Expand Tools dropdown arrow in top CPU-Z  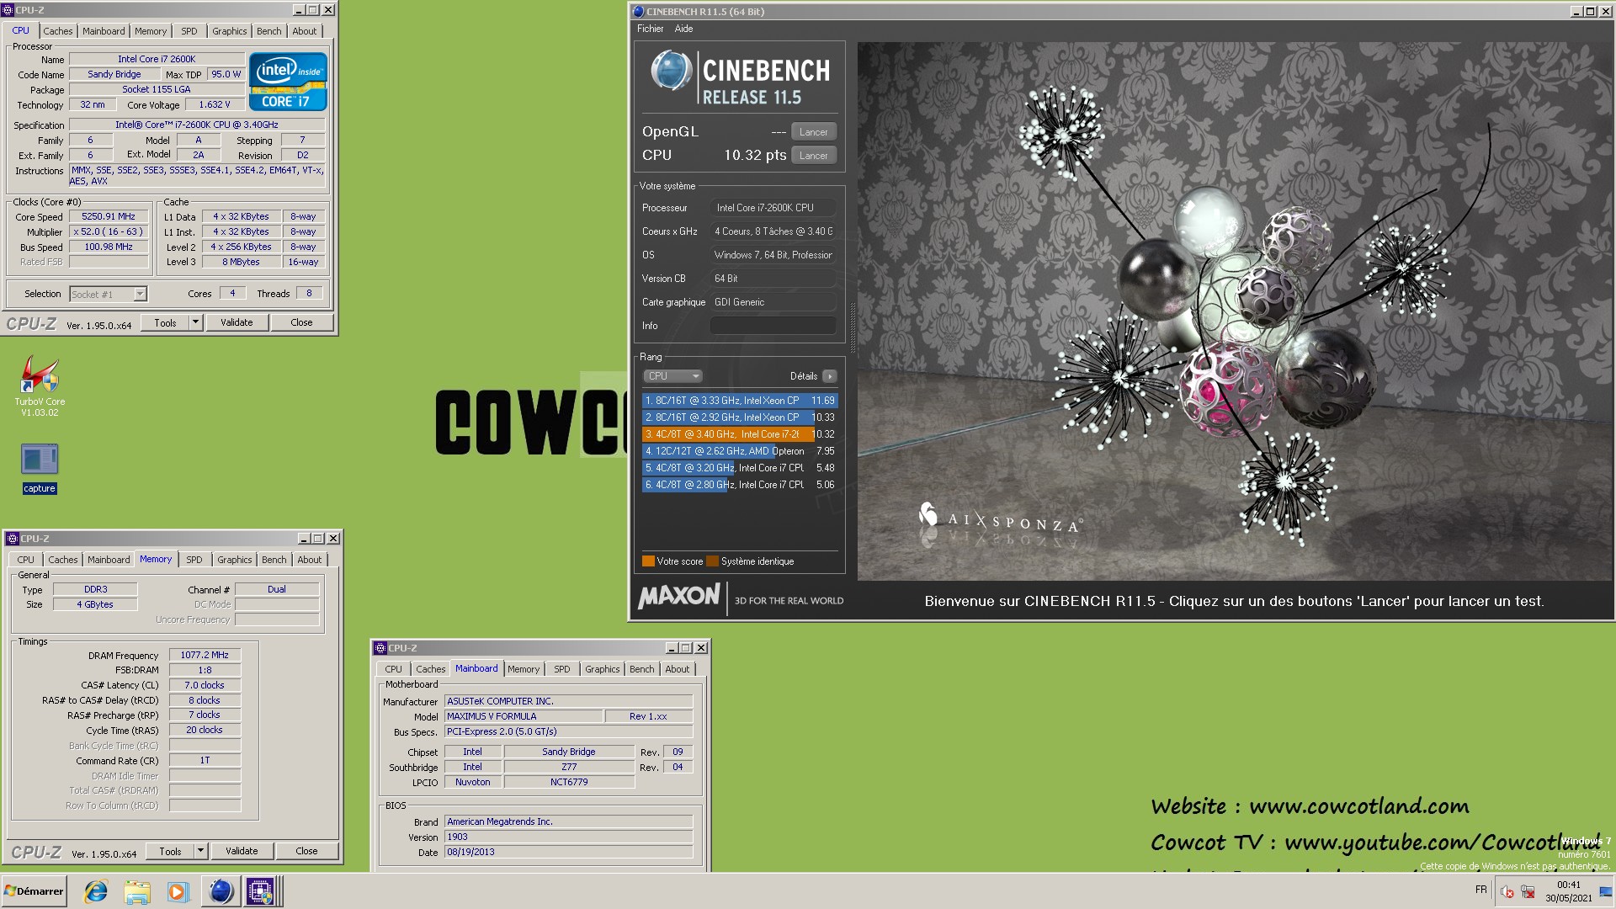[x=196, y=322]
